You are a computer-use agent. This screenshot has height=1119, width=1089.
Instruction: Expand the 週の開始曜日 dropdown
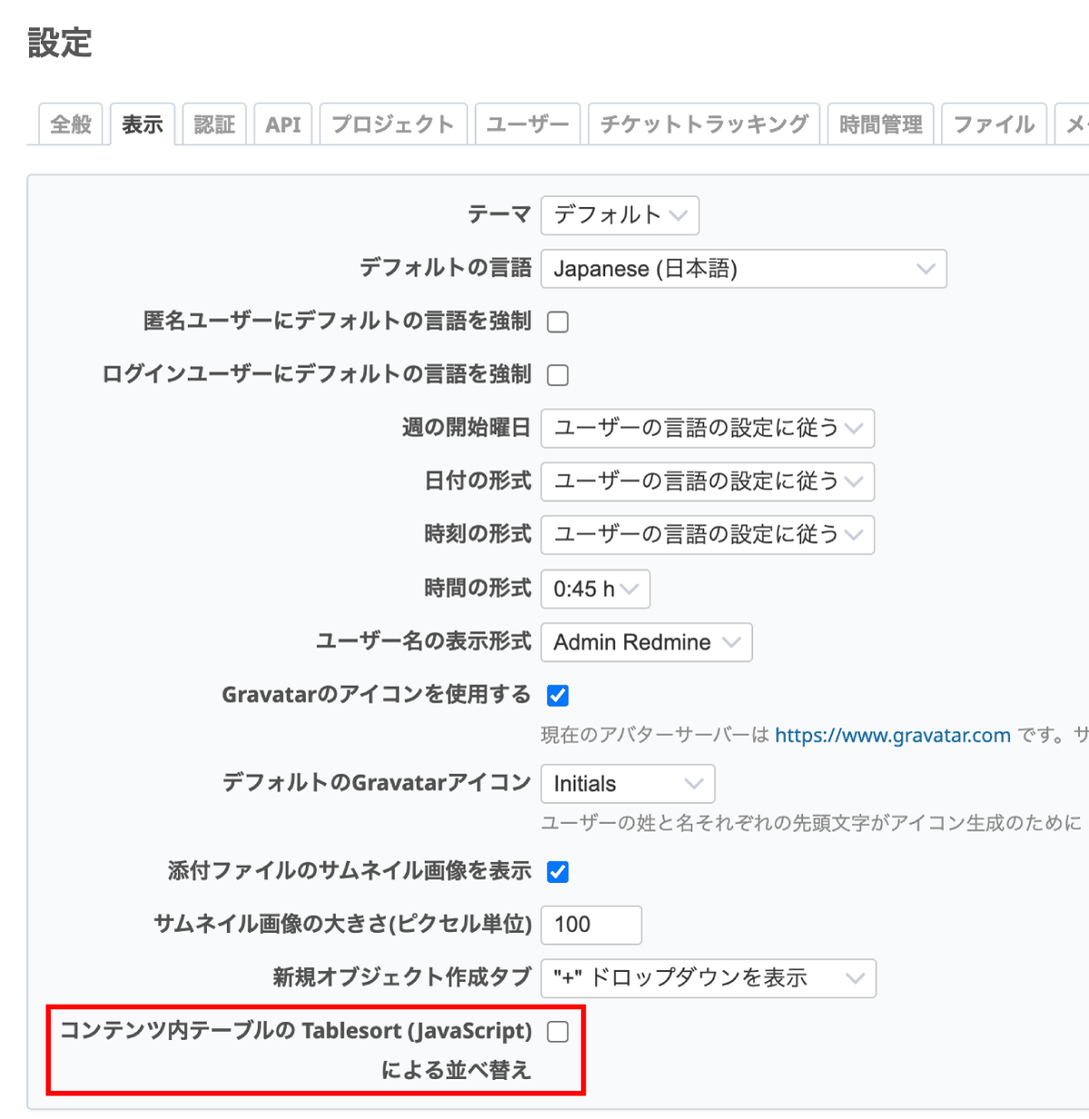coord(707,428)
